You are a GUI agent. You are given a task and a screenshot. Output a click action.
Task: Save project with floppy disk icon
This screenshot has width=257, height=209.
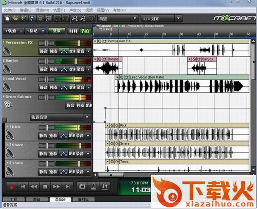(32, 18)
